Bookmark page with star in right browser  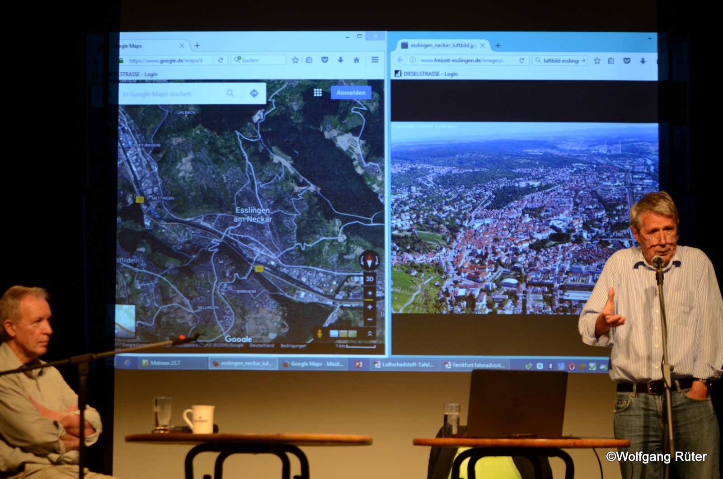coord(597,61)
